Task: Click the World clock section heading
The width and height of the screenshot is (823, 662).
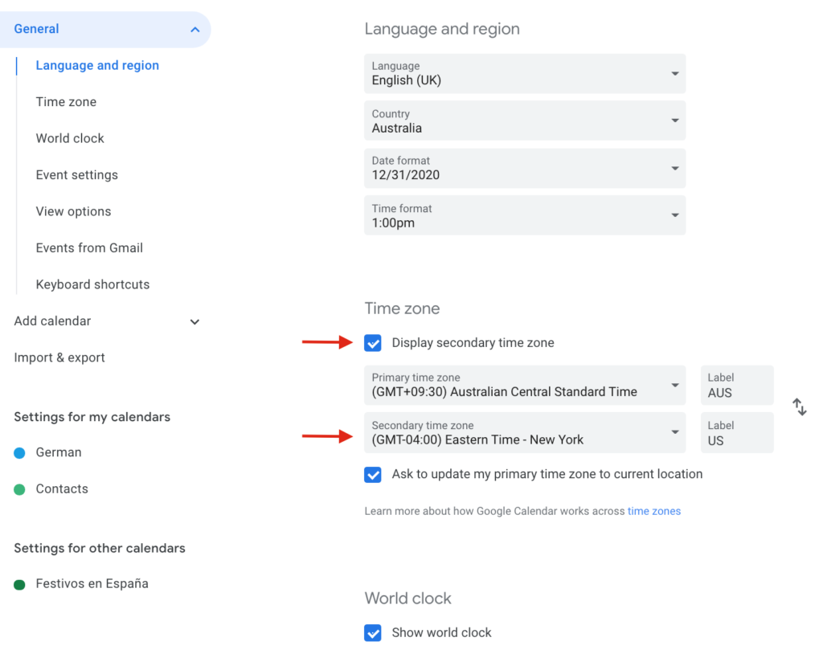Action: [x=407, y=599]
